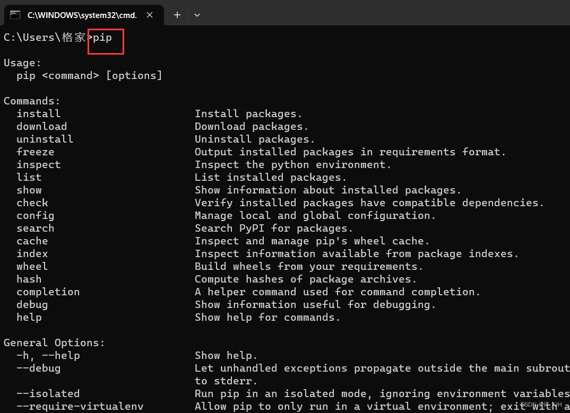The height and width of the screenshot is (413, 570).
Task: Click the '--isolated' option
Action: point(48,393)
